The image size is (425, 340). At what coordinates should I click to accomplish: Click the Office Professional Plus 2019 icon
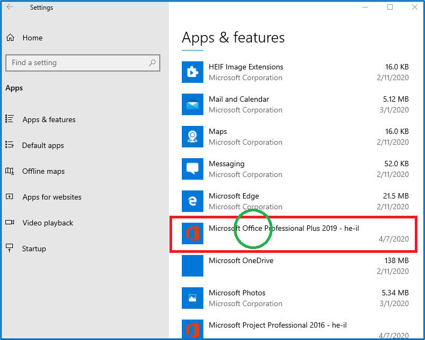[x=193, y=233]
